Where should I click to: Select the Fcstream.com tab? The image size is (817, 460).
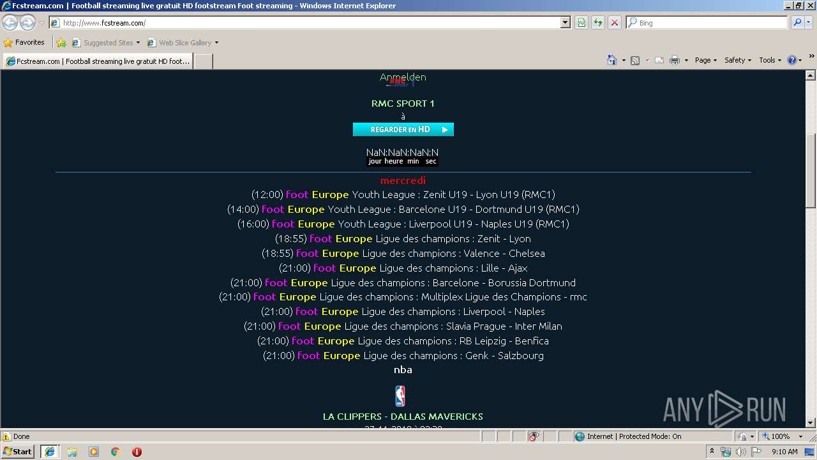[98, 61]
